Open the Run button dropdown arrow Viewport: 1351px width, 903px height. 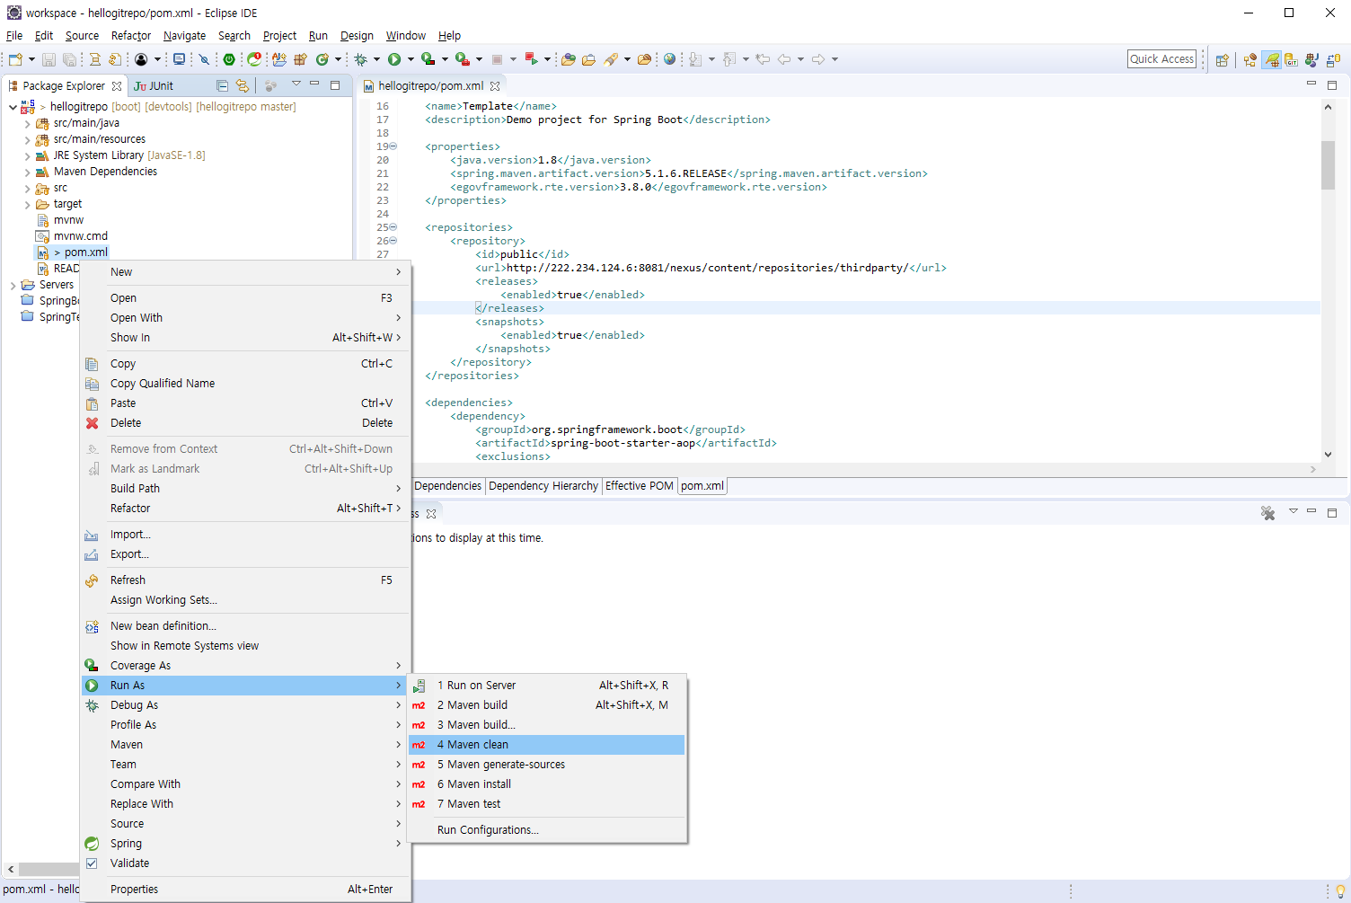[x=411, y=59]
